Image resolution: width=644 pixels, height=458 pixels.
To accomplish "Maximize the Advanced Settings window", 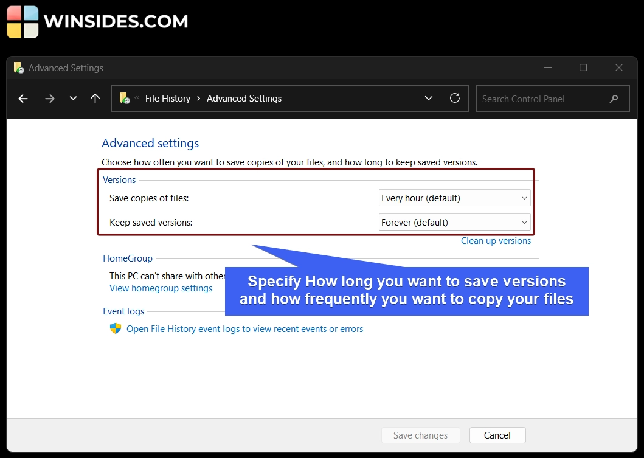I will pyautogui.click(x=583, y=68).
